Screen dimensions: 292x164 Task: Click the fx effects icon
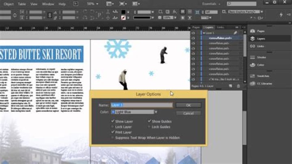click(174, 12)
